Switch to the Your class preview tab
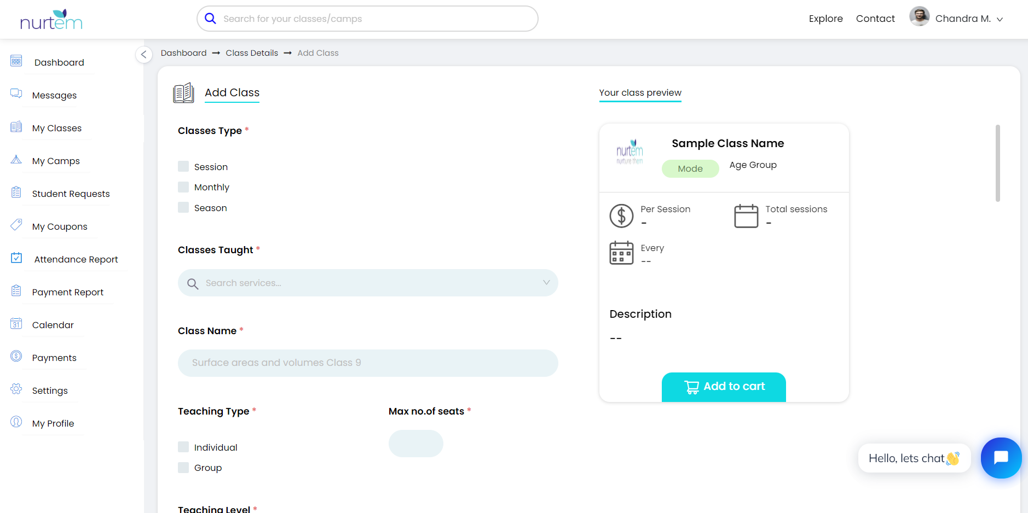The height and width of the screenshot is (513, 1028). pos(640,92)
